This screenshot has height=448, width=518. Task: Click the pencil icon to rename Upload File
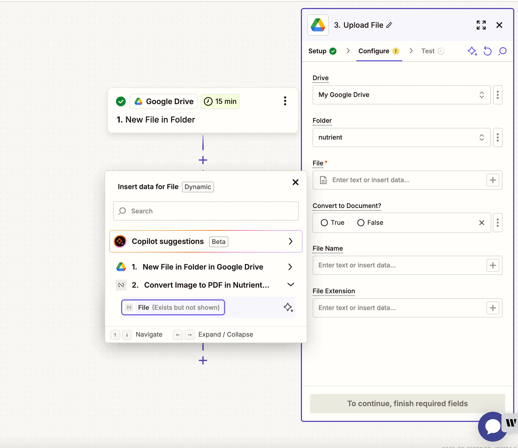click(389, 25)
